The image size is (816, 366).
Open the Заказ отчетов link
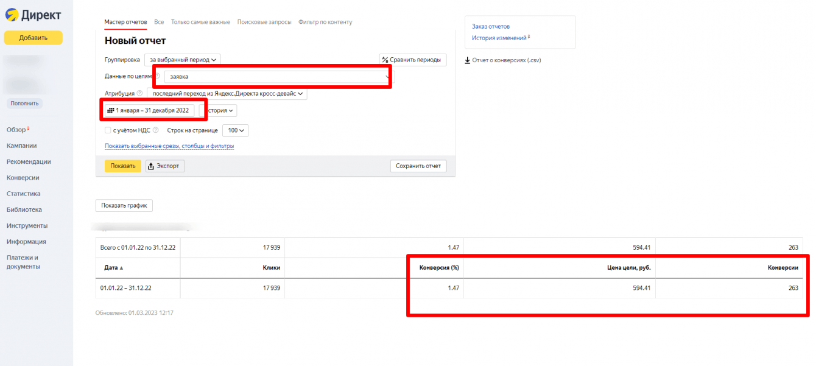(x=491, y=27)
